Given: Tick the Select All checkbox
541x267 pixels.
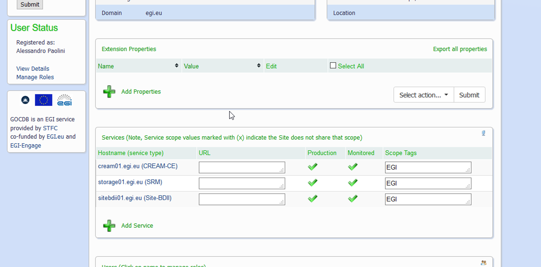Looking at the screenshot, I should coord(333,66).
